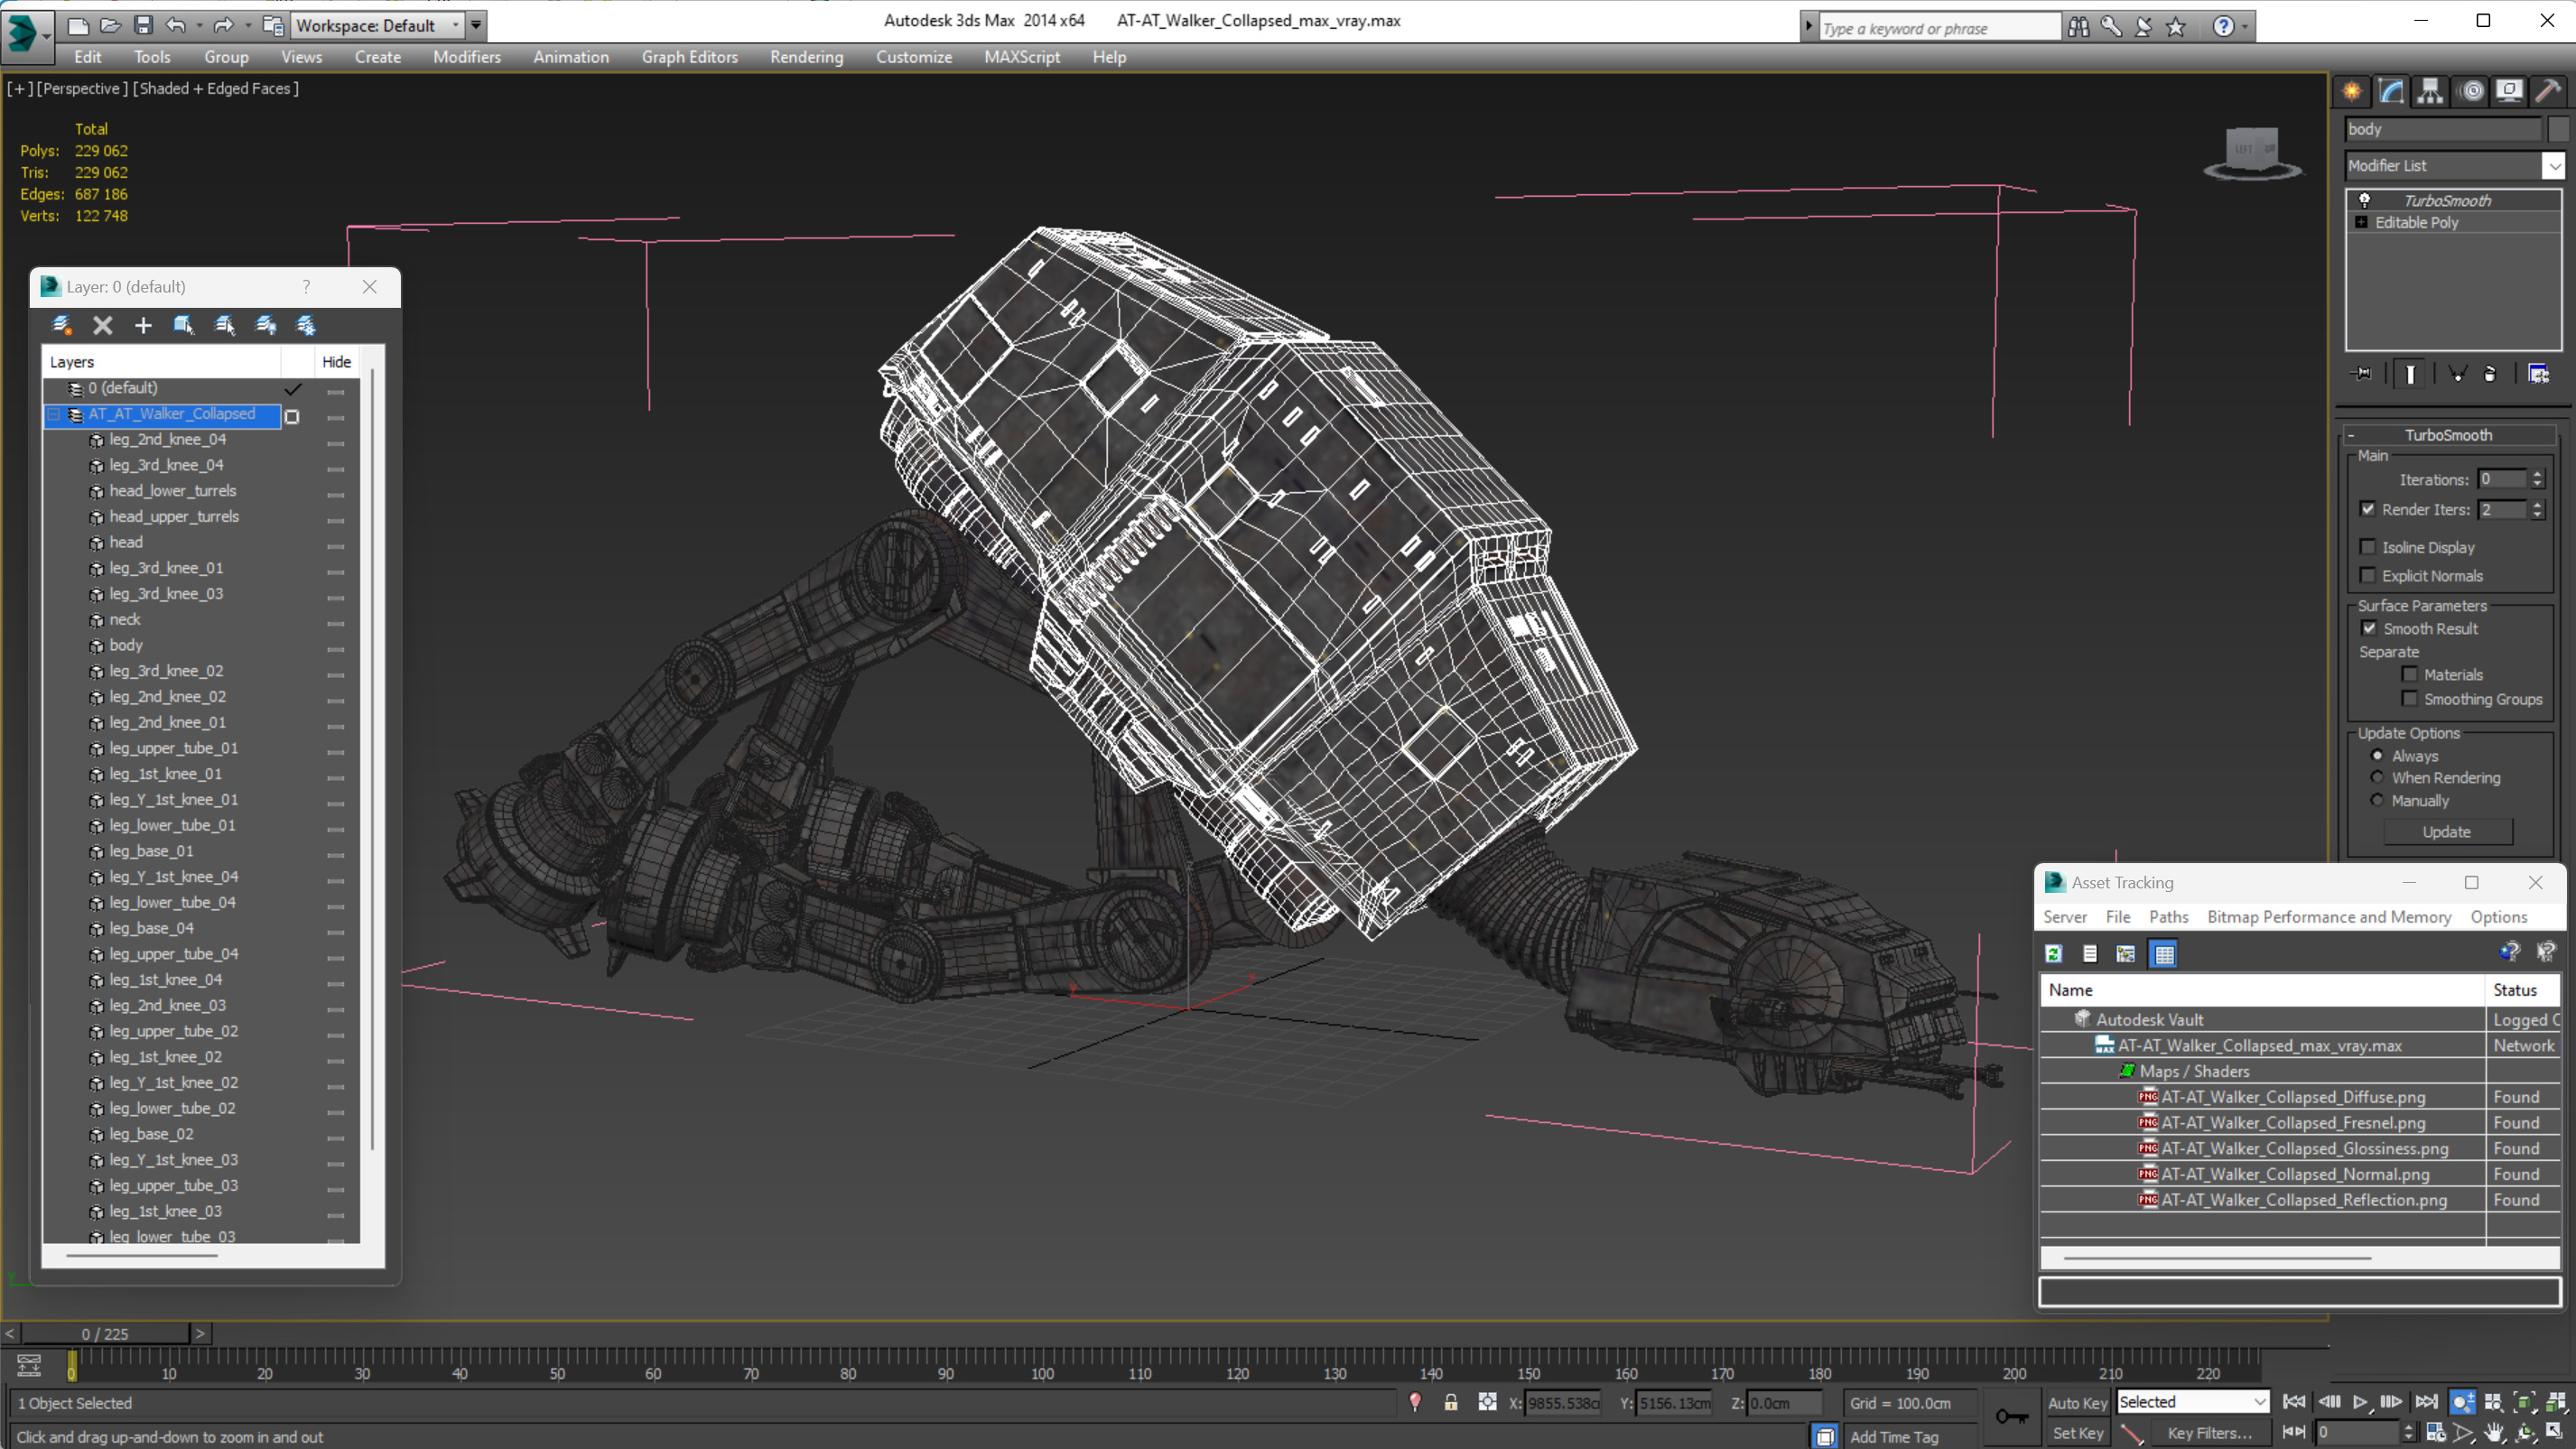This screenshot has width=2576, height=1449.
Task: Open the Modifier List dropdown
Action: [x=2554, y=165]
